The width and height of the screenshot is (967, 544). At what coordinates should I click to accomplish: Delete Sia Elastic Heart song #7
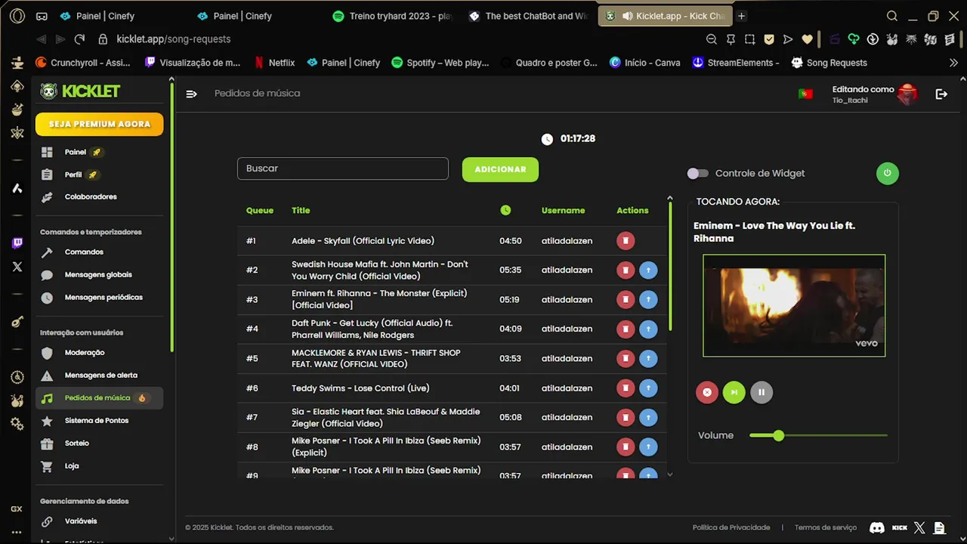pyautogui.click(x=626, y=417)
